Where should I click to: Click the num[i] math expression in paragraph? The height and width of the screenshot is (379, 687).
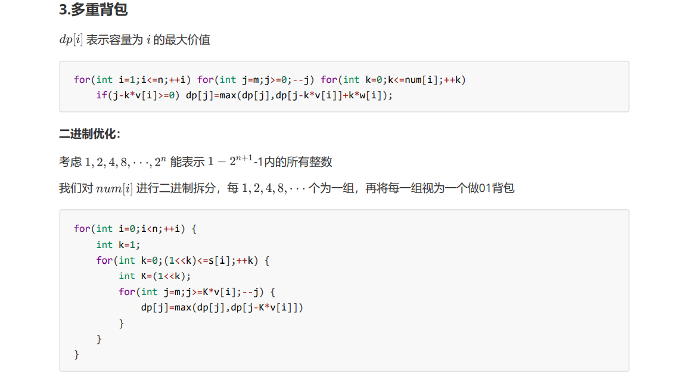[114, 188]
